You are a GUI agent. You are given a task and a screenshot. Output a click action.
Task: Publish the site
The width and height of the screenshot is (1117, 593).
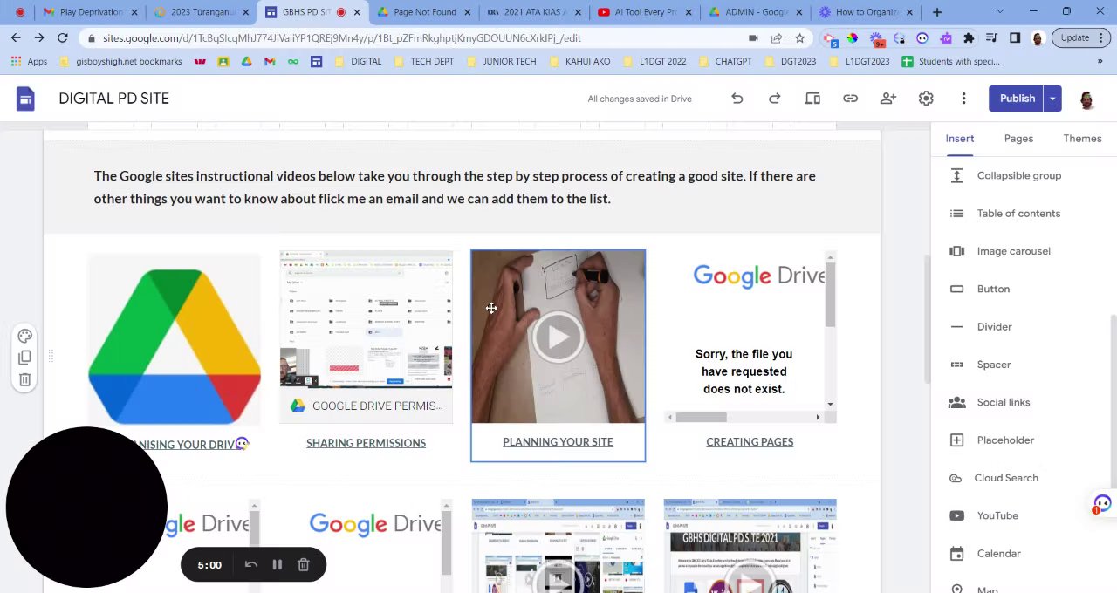[1017, 99]
